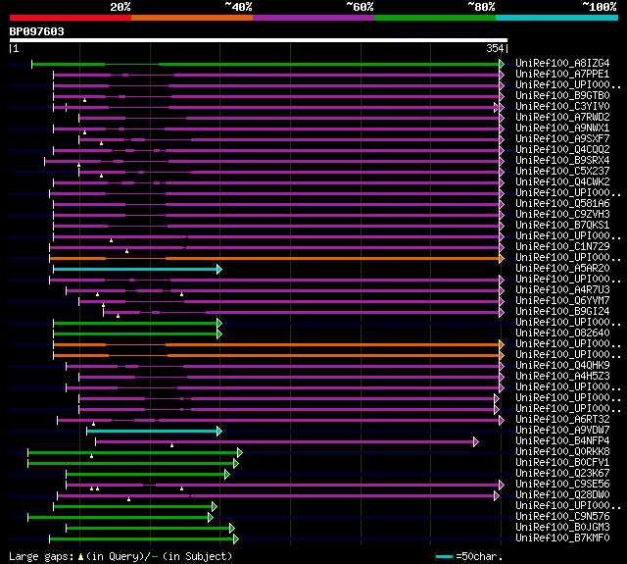
Task: Click the white query sequence bar
Action: coord(257,40)
